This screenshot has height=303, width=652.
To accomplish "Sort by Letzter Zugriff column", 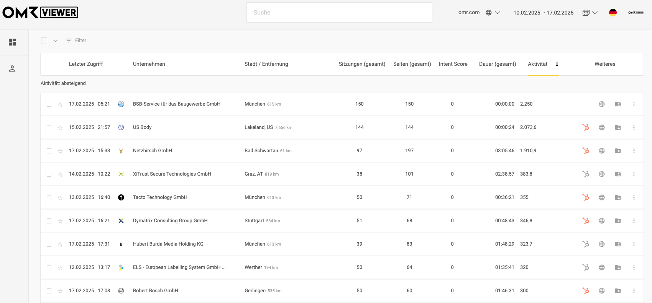I will tap(86, 64).
